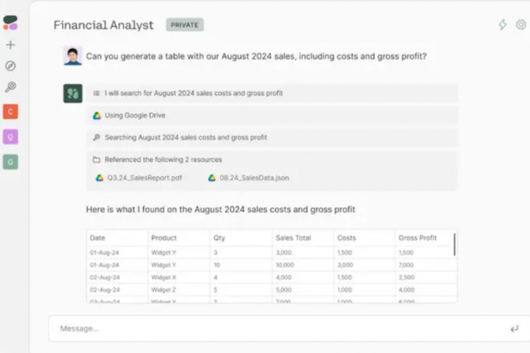Collapse 'Referenced the following 2 resources' section
530x353 pixels.
pyautogui.click(x=163, y=160)
